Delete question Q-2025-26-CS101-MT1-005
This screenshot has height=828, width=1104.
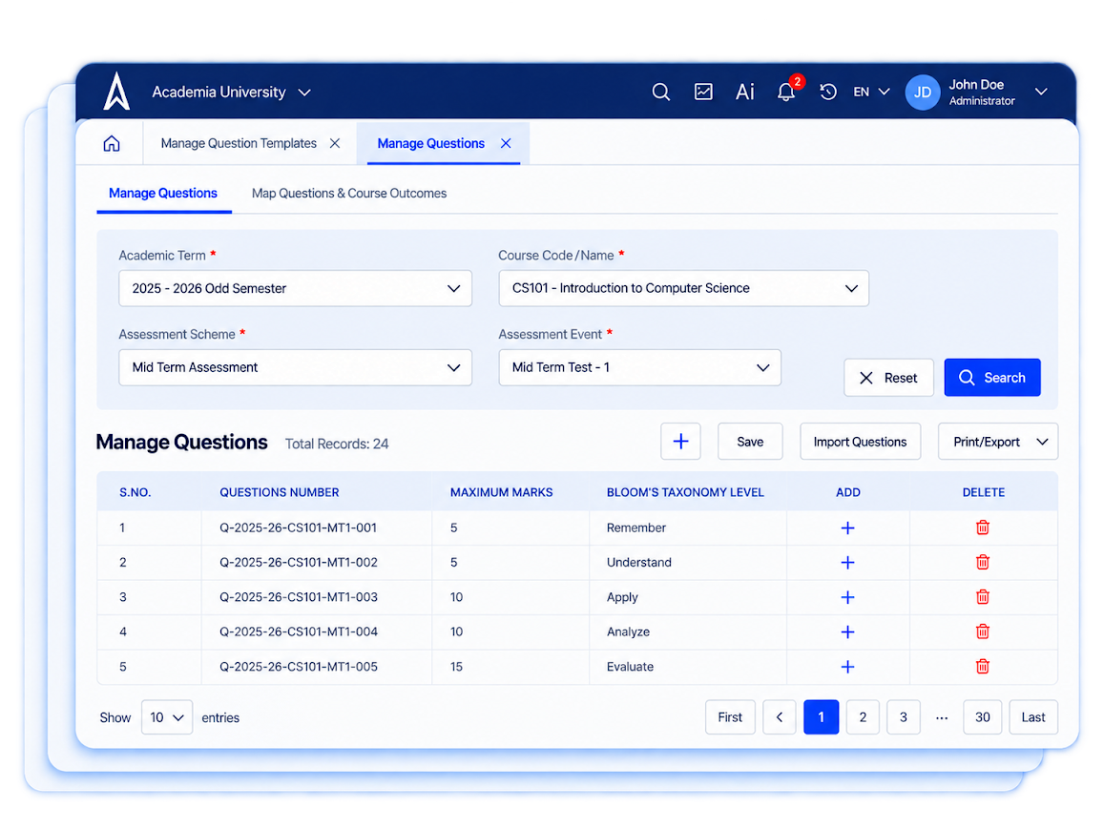pyautogui.click(x=983, y=666)
